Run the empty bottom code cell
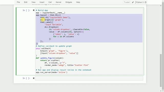 pos(34,78)
